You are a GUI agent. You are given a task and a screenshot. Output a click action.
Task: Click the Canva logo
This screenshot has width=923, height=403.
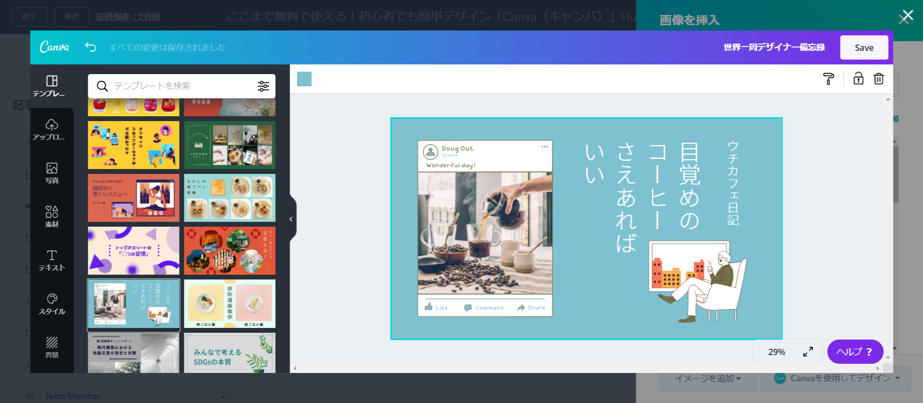coord(54,47)
